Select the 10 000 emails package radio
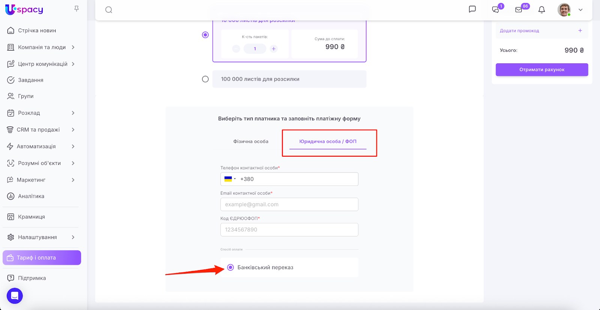The height and width of the screenshot is (310, 600). [x=205, y=35]
